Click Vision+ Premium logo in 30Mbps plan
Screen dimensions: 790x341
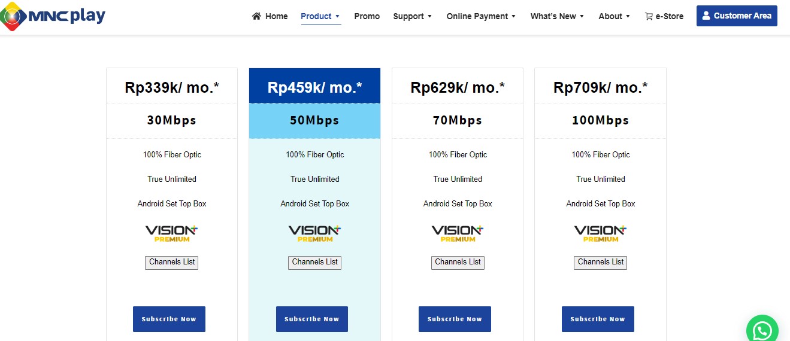pos(171,233)
